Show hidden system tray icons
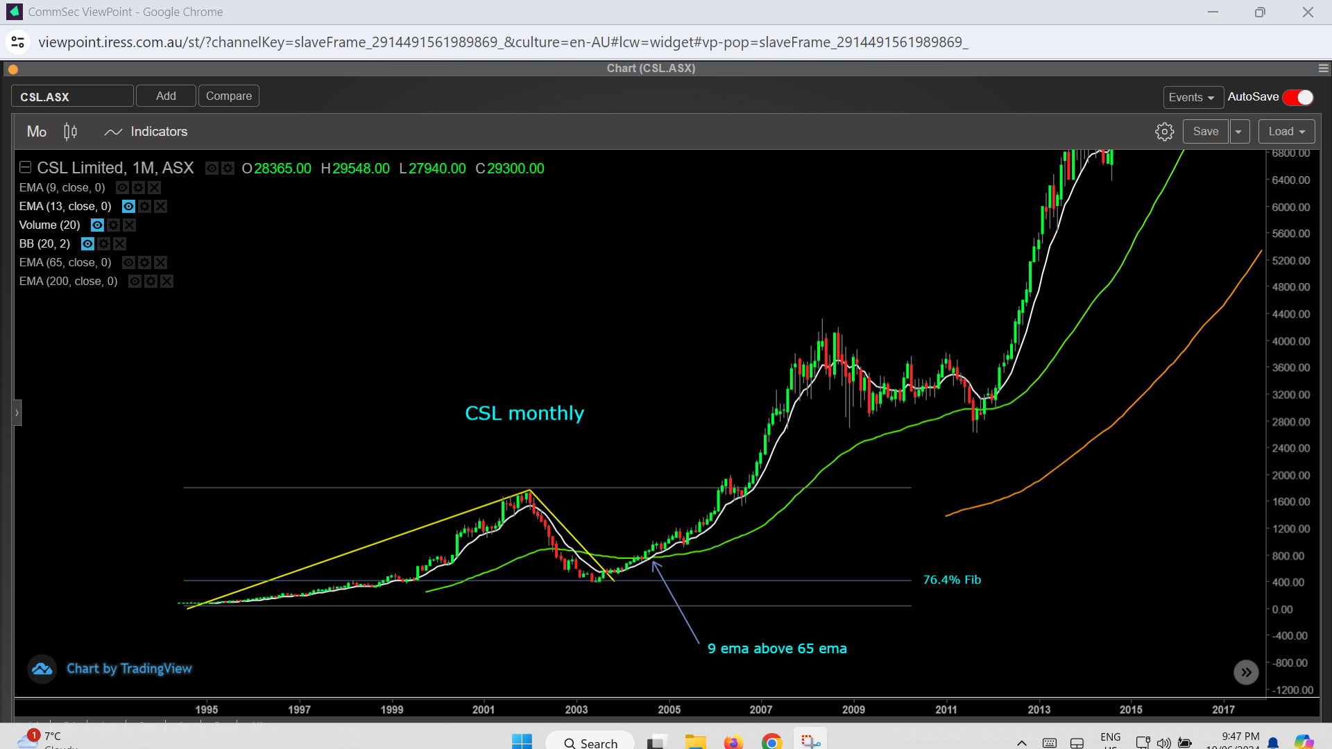This screenshot has height=749, width=1332. click(1021, 743)
